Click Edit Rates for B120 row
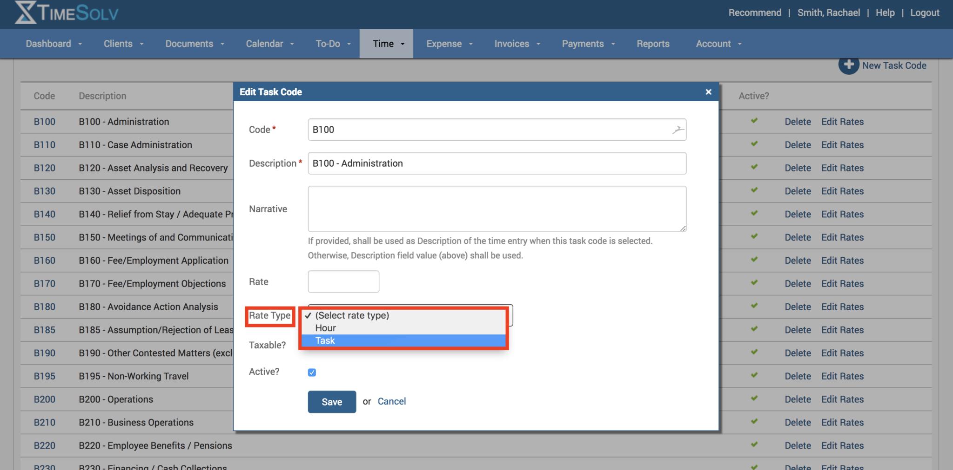 (x=842, y=168)
